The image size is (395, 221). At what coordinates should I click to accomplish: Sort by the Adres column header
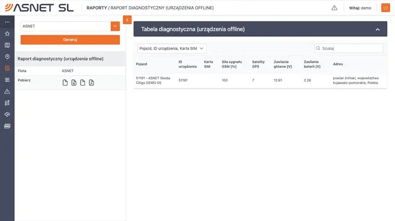point(338,64)
